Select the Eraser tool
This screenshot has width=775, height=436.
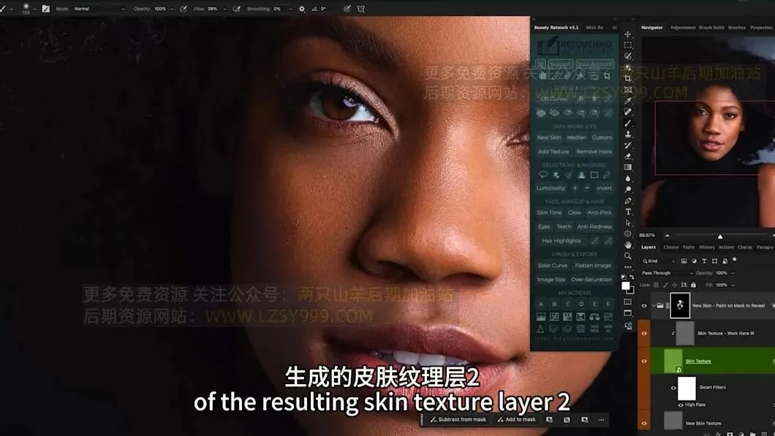click(628, 157)
